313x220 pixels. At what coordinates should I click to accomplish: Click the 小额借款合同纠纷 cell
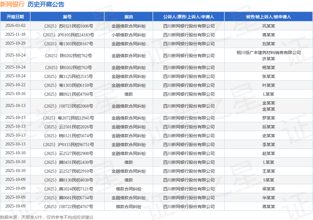point(129,35)
